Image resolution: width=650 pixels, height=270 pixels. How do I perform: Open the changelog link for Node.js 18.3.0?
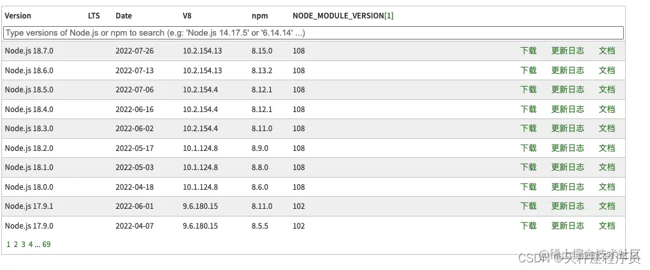(568, 129)
